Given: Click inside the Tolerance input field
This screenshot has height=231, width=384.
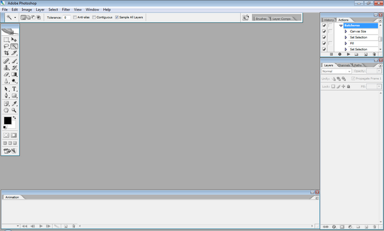Looking at the screenshot, I should pos(67,17).
